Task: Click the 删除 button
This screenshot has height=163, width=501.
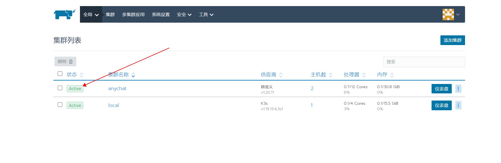Action: [x=65, y=61]
